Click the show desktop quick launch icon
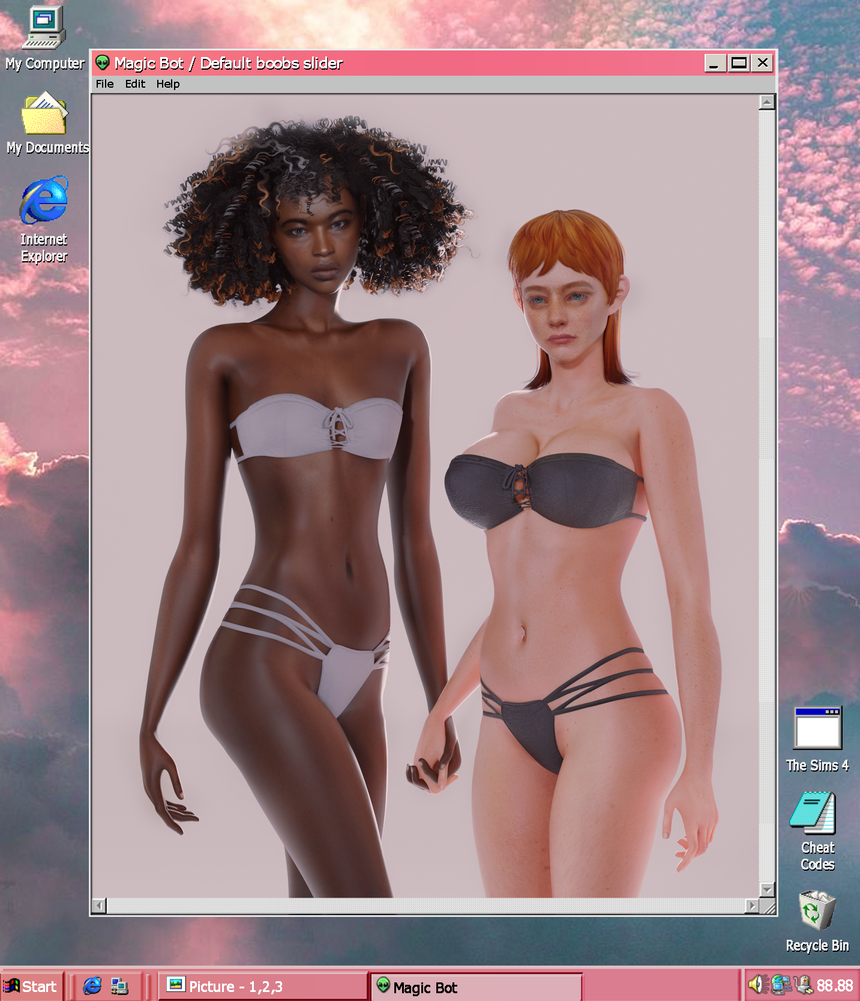This screenshot has width=860, height=1001. point(119,986)
